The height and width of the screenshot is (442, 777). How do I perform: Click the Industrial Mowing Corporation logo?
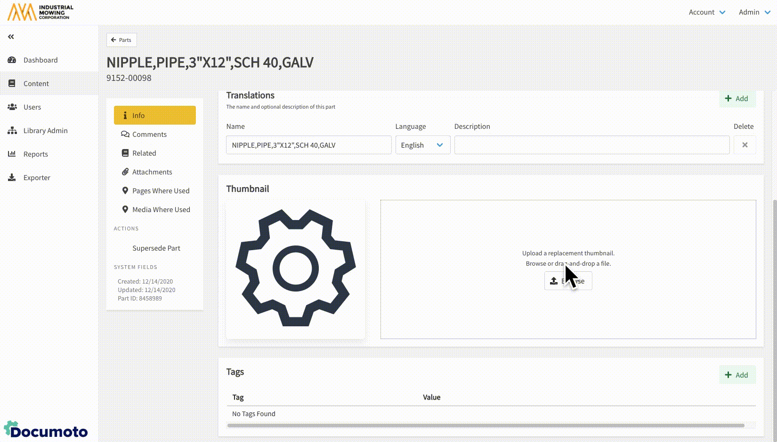click(x=40, y=12)
